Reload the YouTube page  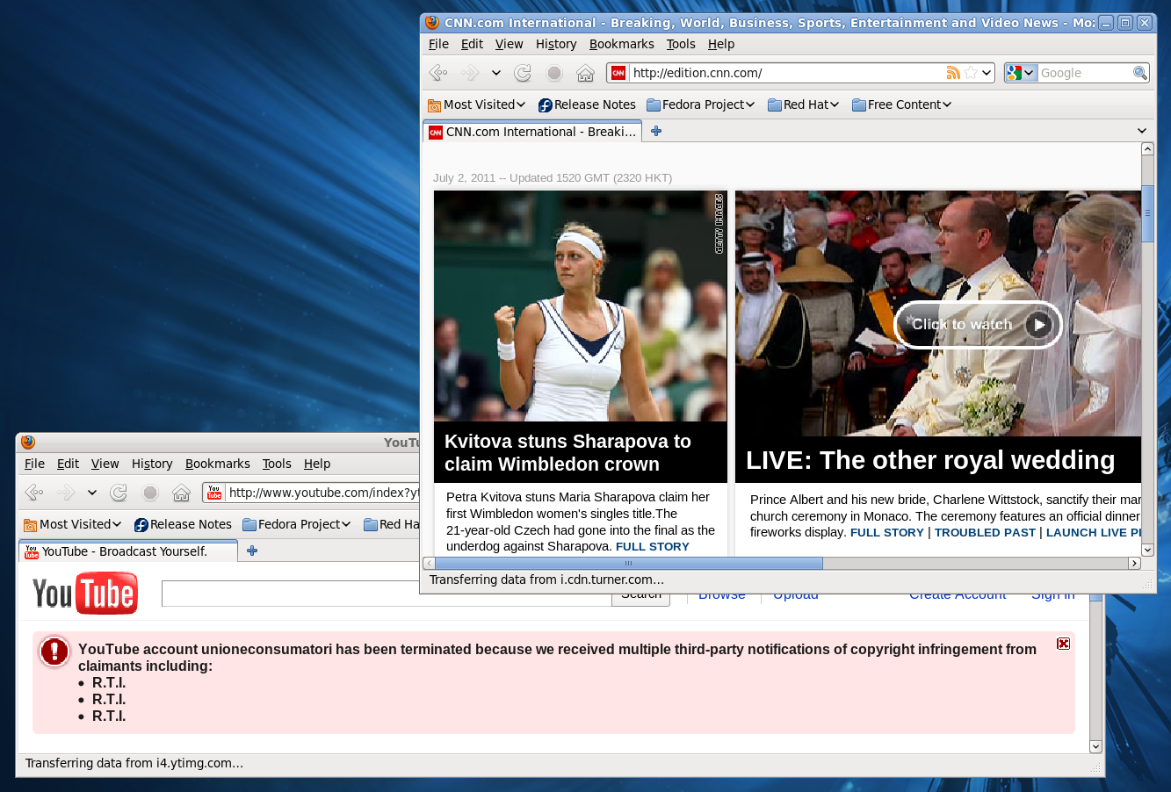(x=119, y=493)
